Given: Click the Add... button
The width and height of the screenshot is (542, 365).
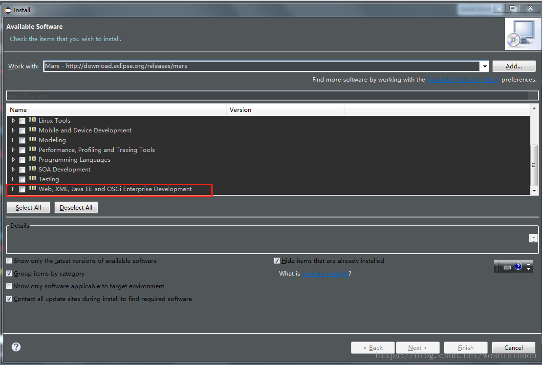Looking at the screenshot, I should pyautogui.click(x=514, y=66).
